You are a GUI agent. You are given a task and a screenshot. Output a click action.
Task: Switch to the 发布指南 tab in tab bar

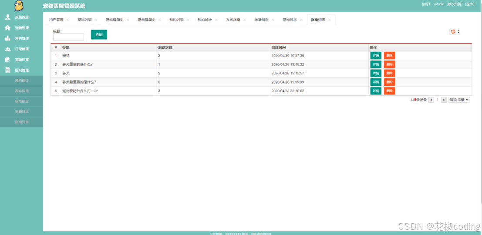(233, 20)
